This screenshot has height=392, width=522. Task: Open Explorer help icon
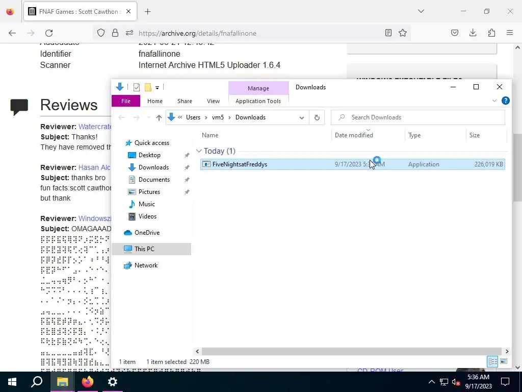click(x=505, y=101)
